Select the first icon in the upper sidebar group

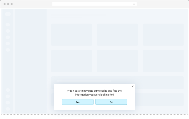[8, 24]
